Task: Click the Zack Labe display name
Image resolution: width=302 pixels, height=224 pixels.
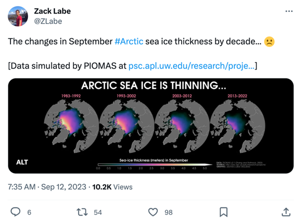Action: pos(52,11)
